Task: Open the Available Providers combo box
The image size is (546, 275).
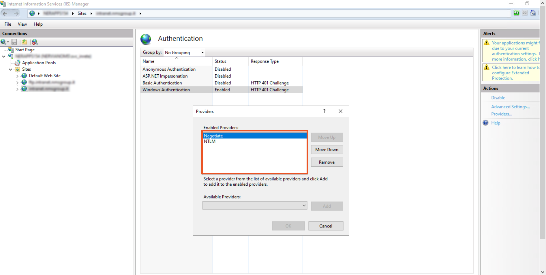Action: coord(255,206)
